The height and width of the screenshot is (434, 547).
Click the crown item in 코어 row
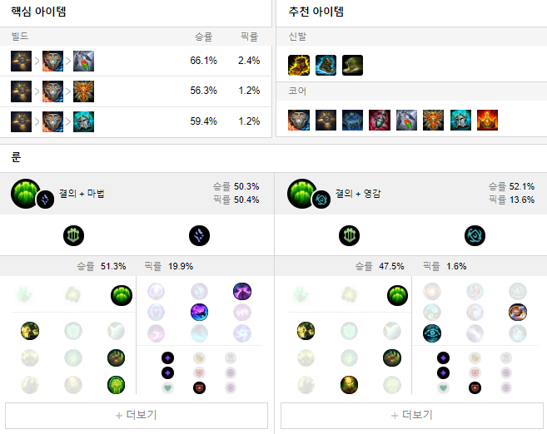pos(487,121)
